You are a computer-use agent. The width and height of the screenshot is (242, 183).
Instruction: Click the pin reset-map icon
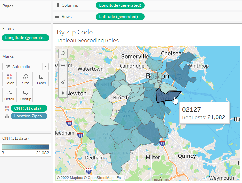63,82
